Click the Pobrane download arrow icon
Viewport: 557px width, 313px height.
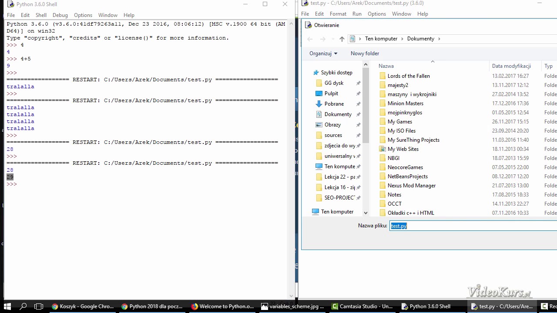point(319,104)
